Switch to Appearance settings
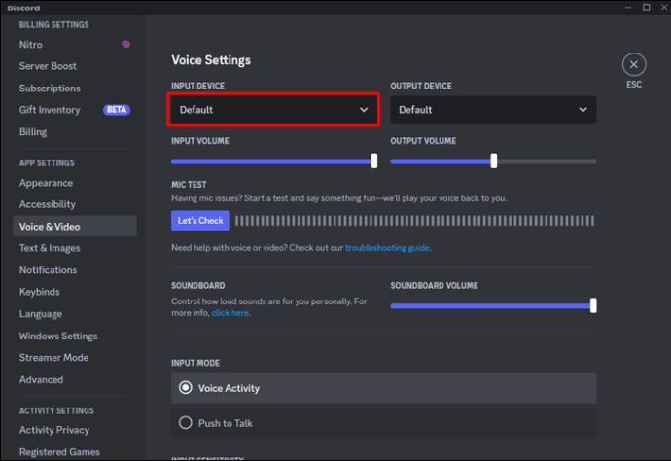Screen dimensions: 671x461 click(x=47, y=183)
